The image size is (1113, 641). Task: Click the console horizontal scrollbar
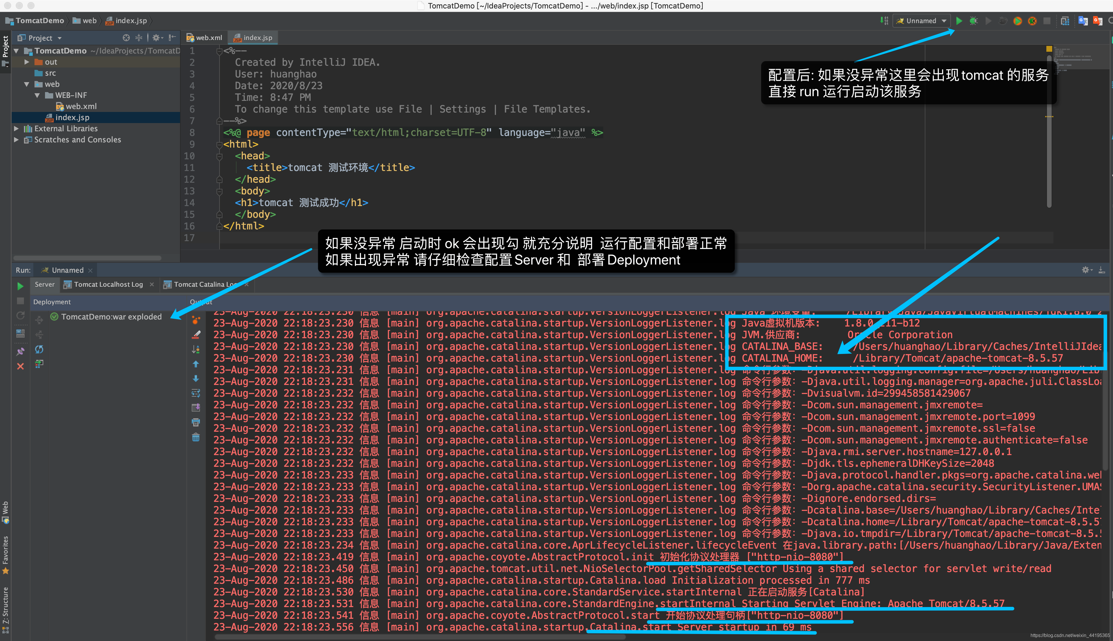420,637
